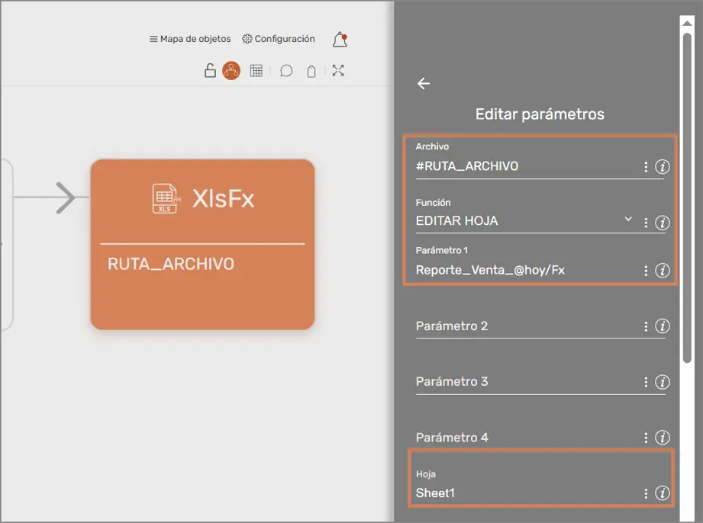Open Configuración settings
This screenshot has height=523, width=703.
point(279,39)
